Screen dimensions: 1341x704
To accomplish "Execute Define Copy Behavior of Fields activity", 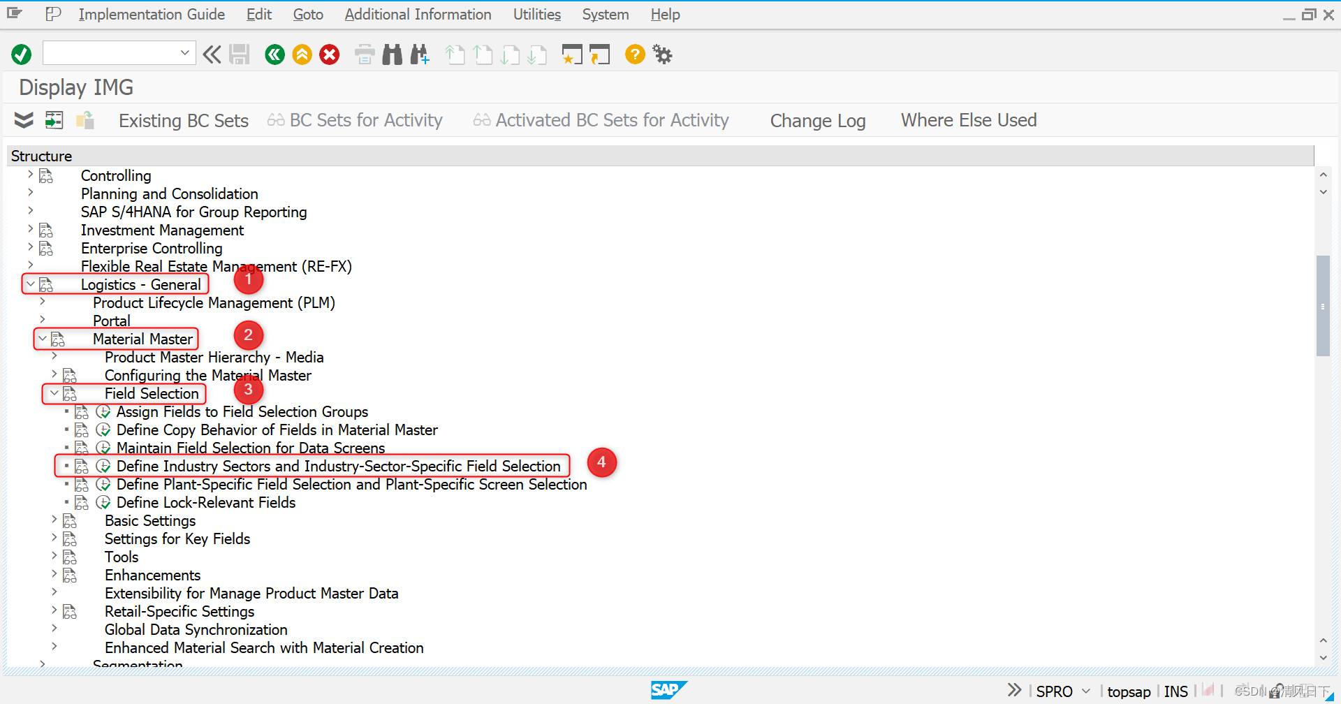I will [103, 430].
